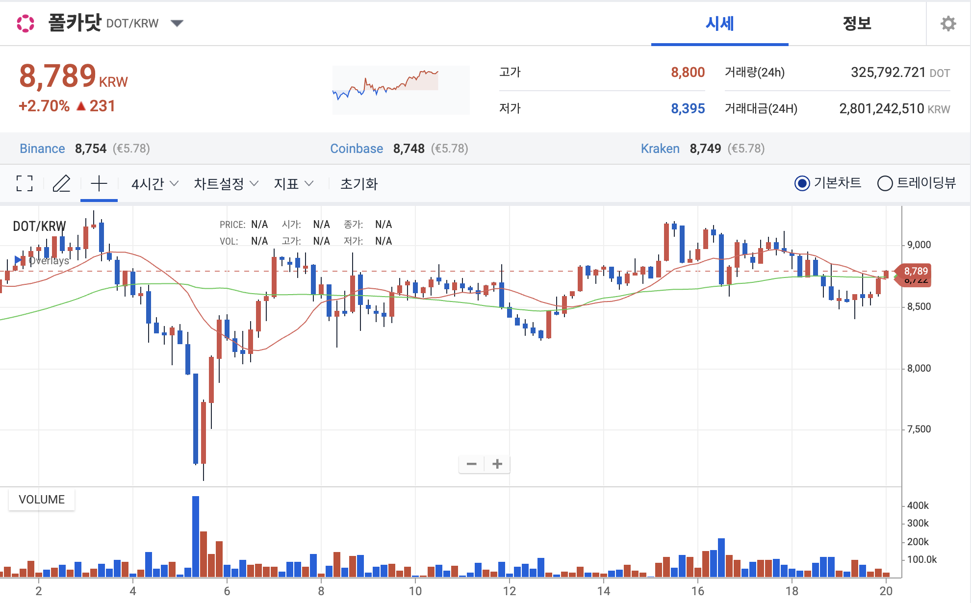The width and height of the screenshot is (971, 603).
Task: Open the 차트설정 dropdown
Action: [226, 184]
